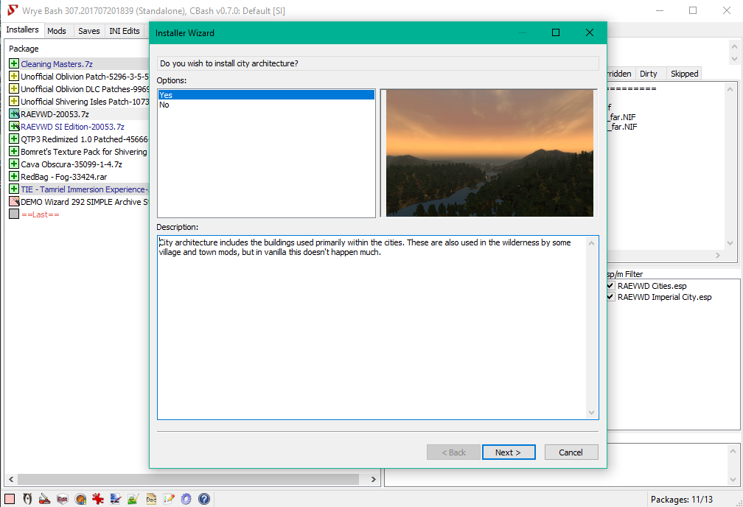The image size is (743, 507).
Task: Click status icon beside Unofficial Oblivion DLC Patches
Action: (x=14, y=88)
